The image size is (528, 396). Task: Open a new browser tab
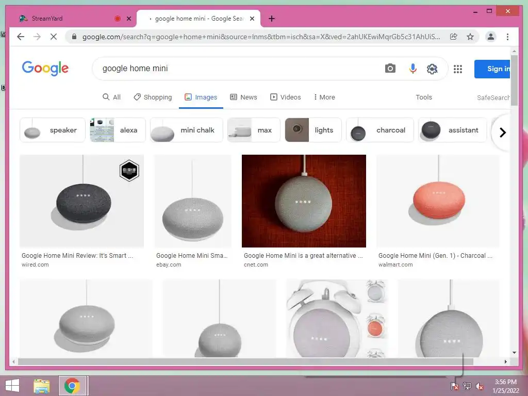click(x=272, y=19)
